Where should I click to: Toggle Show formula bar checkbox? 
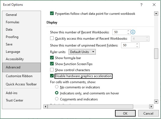coord(52,58)
